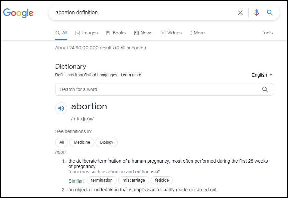Click the Search for a word field
This screenshot has width=288, height=198.
[164, 89]
